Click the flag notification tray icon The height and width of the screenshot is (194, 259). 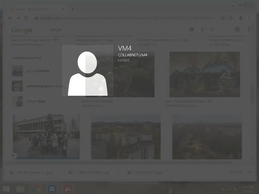click(x=235, y=189)
